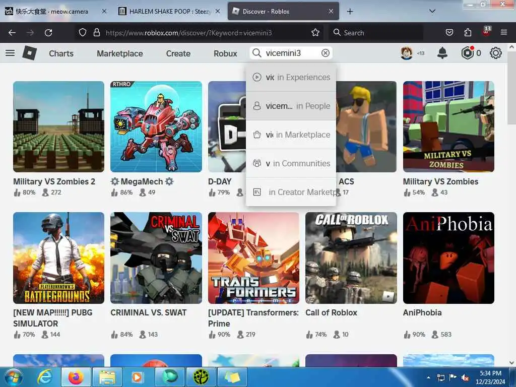Image resolution: width=516 pixels, height=387 pixels.
Task: Open Charts in Roblox navigation
Action: pyautogui.click(x=61, y=53)
